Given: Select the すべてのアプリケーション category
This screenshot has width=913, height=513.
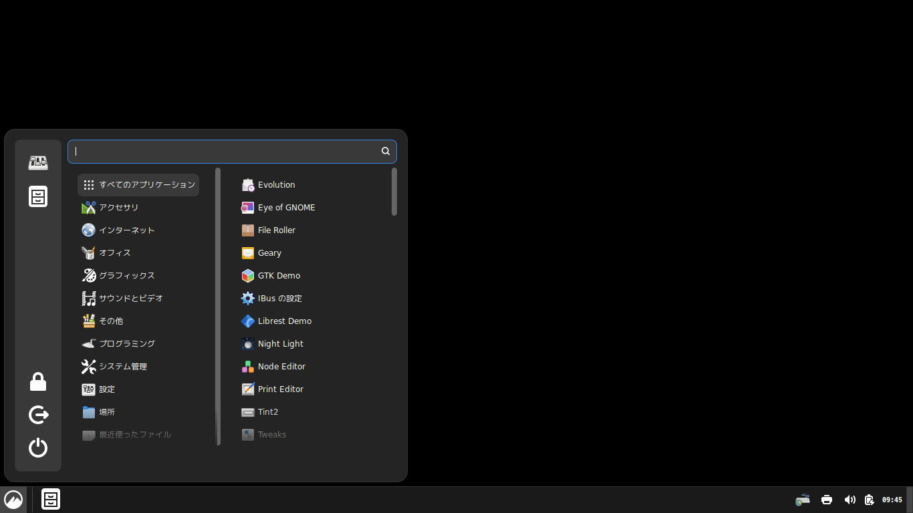Looking at the screenshot, I should [x=138, y=185].
